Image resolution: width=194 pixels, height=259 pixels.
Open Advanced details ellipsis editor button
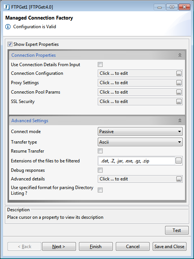[x=179, y=179]
